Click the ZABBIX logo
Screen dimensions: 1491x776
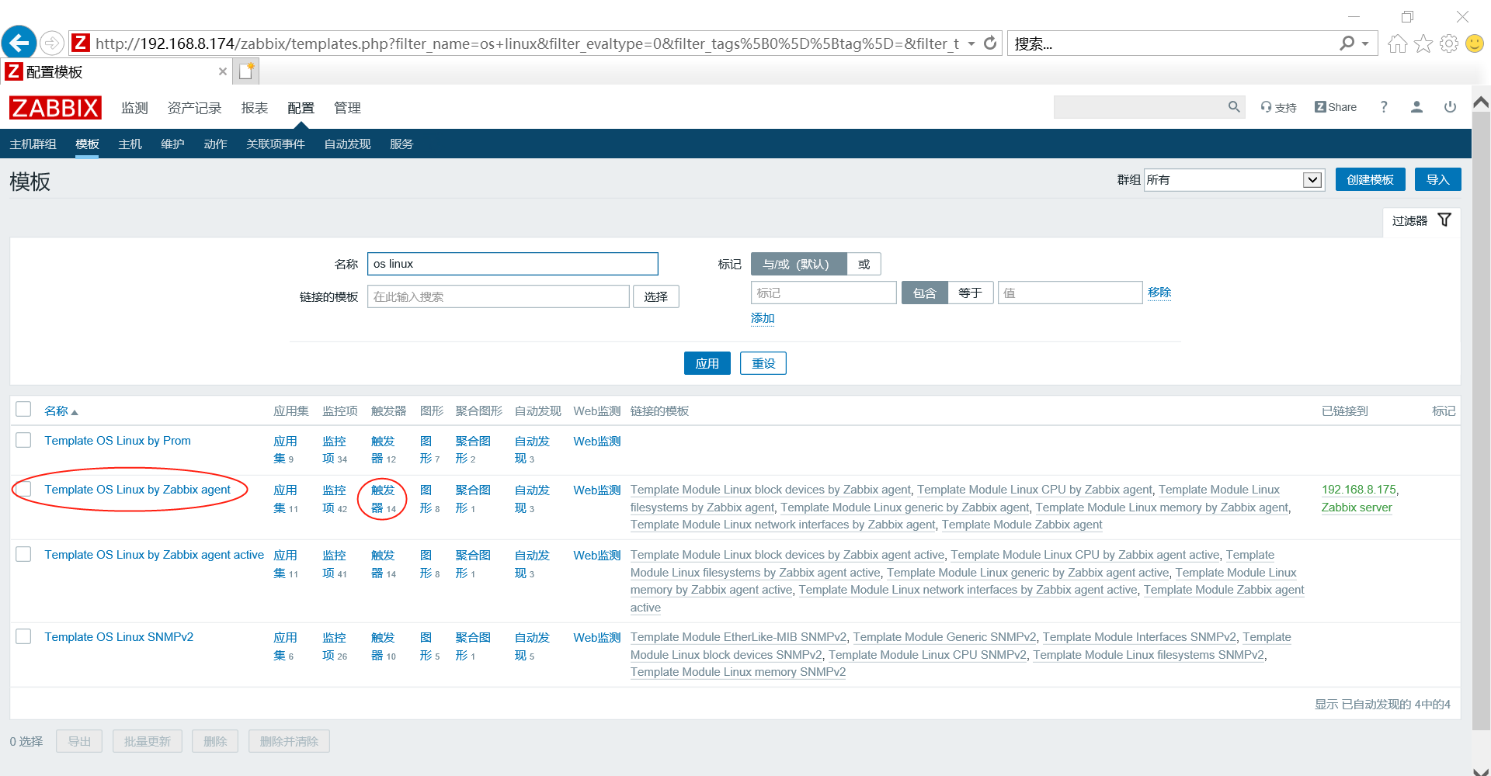click(55, 108)
